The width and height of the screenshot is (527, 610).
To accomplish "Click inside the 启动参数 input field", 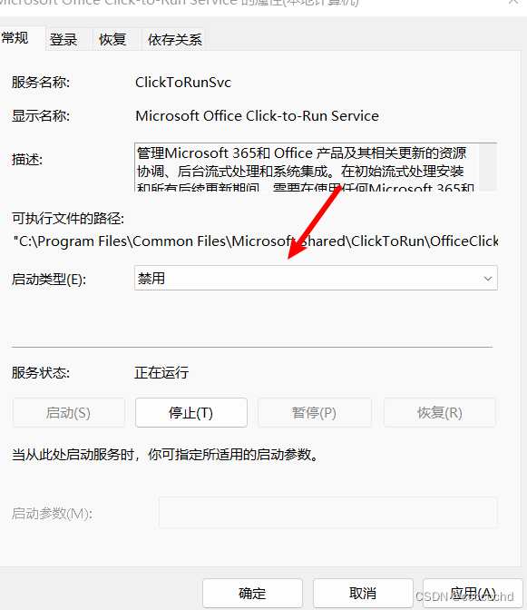I will point(328,512).
